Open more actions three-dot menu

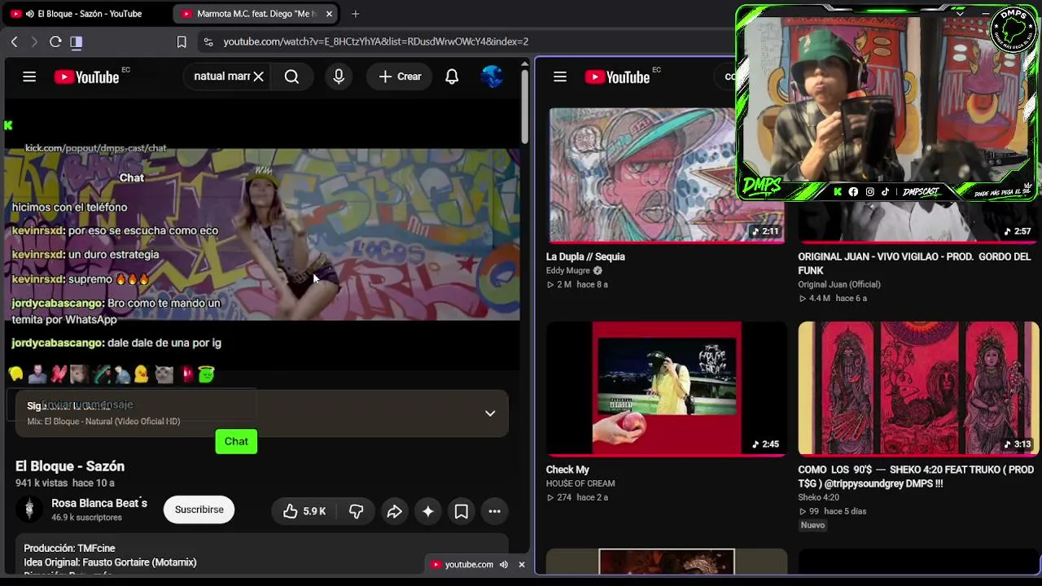494,511
